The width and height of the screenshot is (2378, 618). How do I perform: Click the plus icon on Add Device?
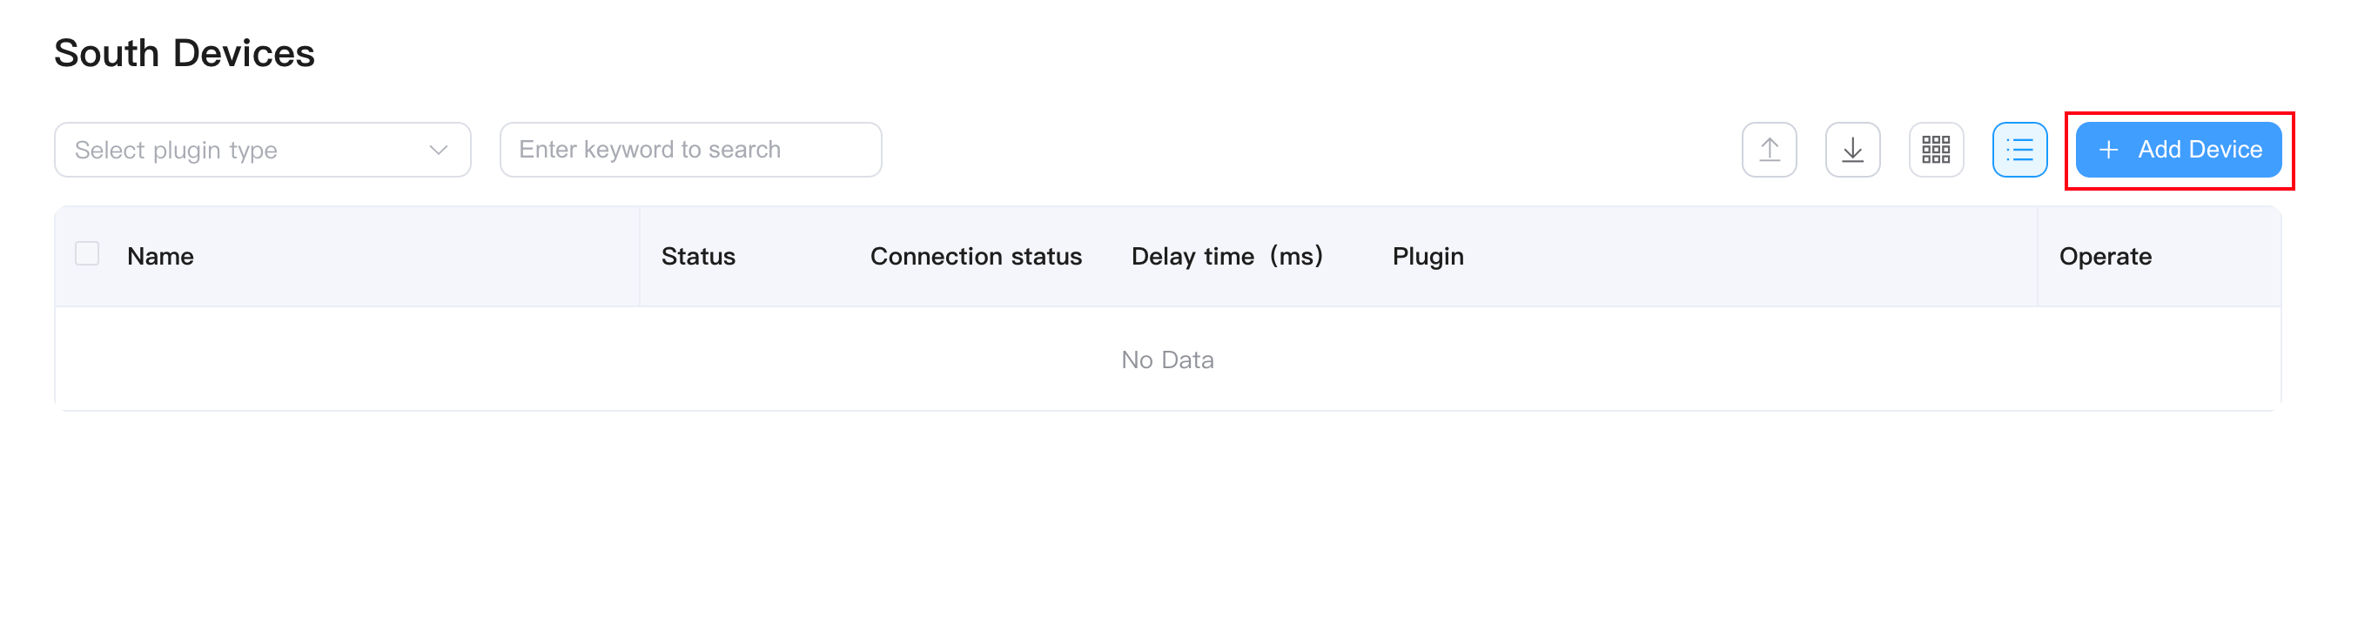[x=2107, y=150]
